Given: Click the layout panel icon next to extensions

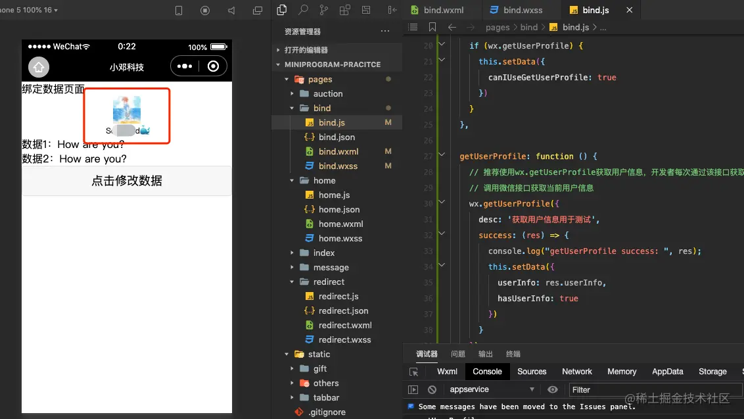Looking at the screenshot, I should point(366,9).
